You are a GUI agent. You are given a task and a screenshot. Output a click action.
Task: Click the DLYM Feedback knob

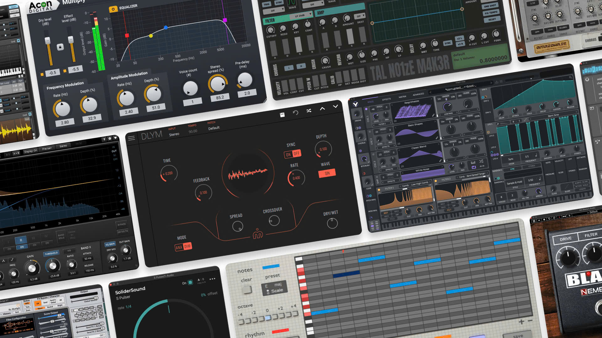coord(203,192)
